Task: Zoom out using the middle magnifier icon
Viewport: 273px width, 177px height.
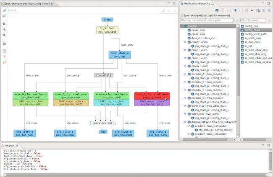Action: 4,29
